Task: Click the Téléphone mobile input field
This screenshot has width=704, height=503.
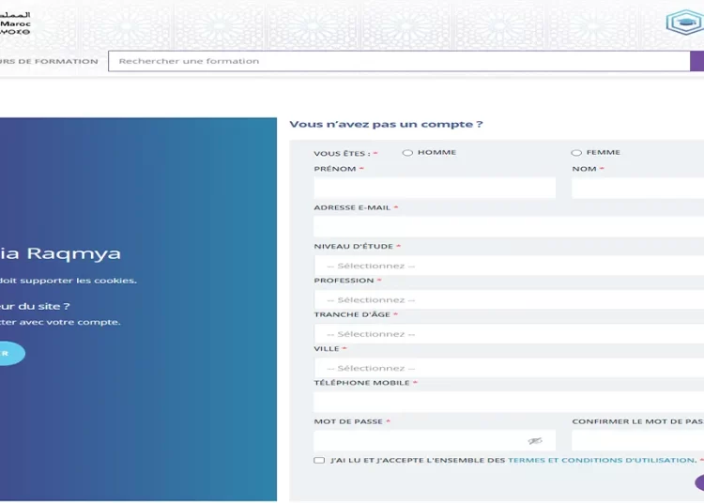Action: point(509,402)
